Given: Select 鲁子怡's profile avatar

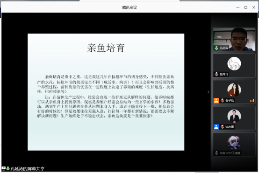Looking at the screenshot, I should 234,90.
